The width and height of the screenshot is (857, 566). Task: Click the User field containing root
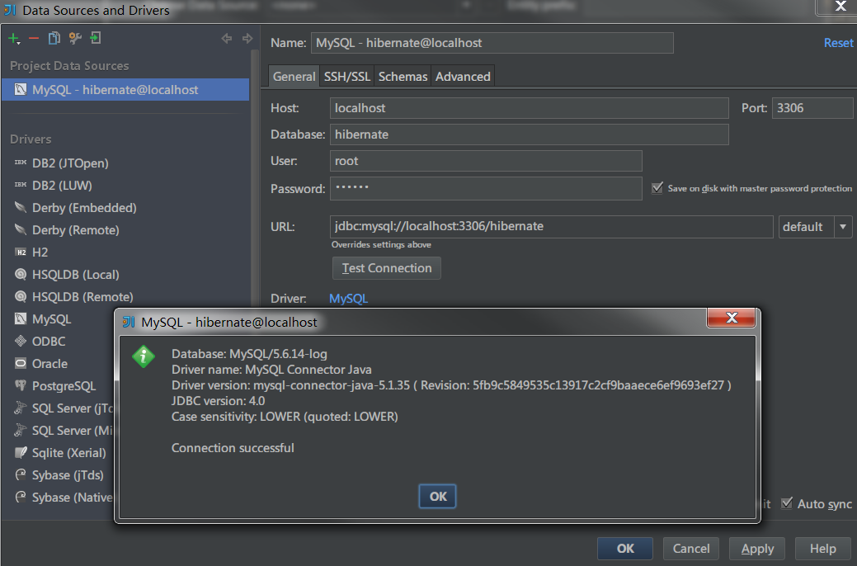486,161
